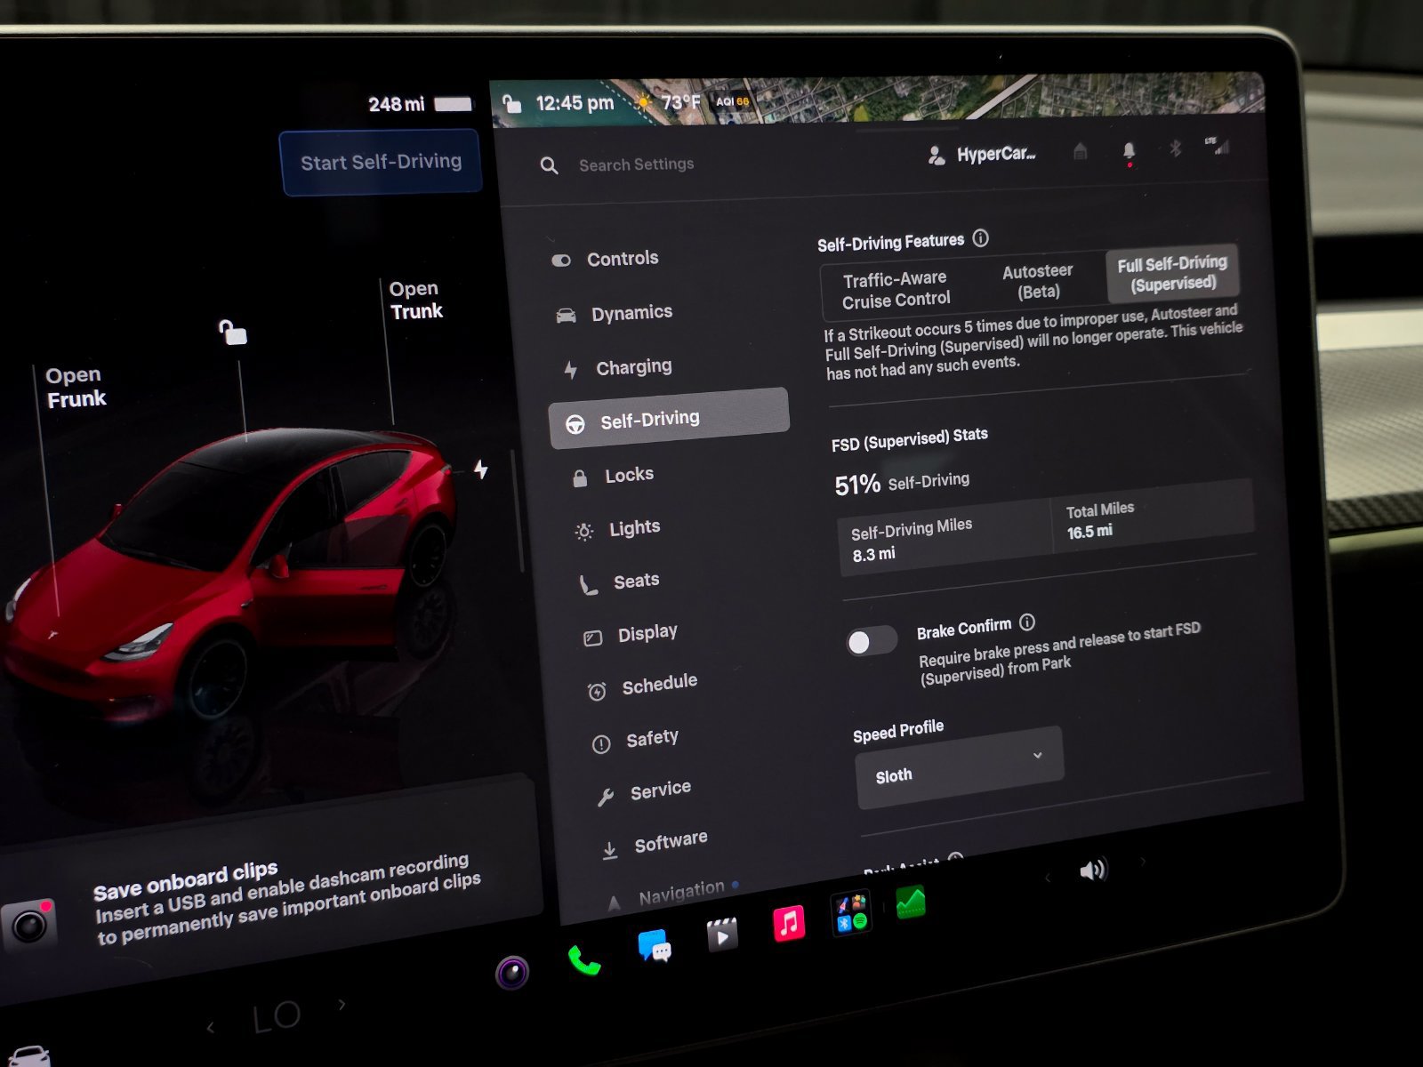Open the Messages chat app

(x=655, y=948)
